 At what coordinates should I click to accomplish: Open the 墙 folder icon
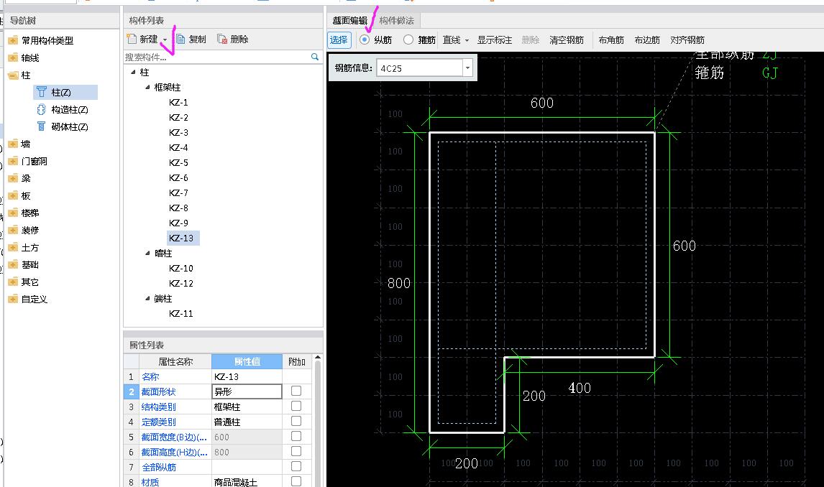(x=13, y=144)
